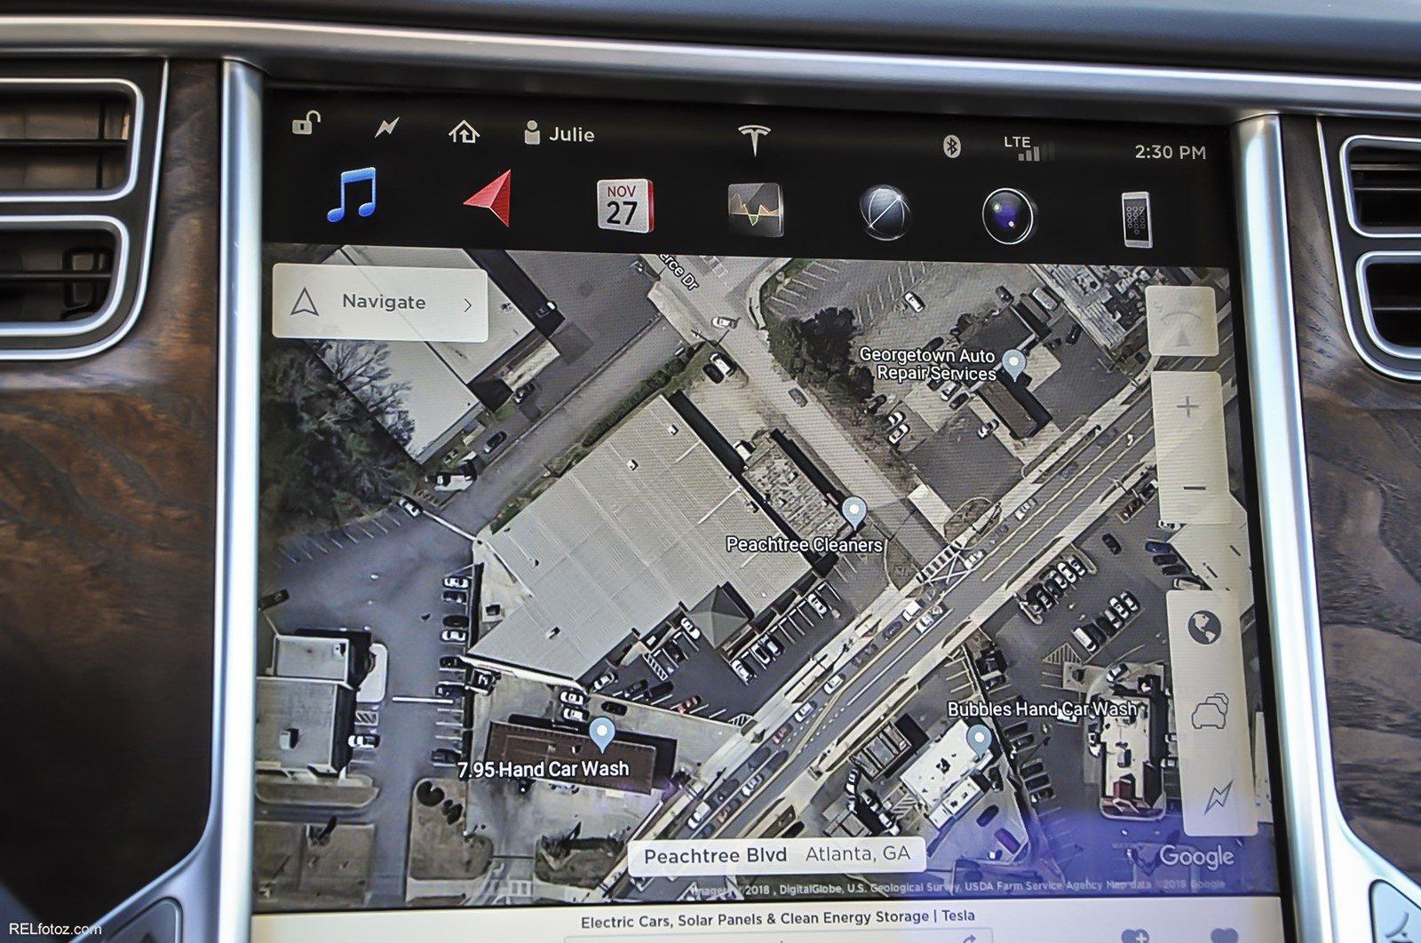Zoom in with the plus button
The image size is (1421, 943).
(x=1187, y=408)
